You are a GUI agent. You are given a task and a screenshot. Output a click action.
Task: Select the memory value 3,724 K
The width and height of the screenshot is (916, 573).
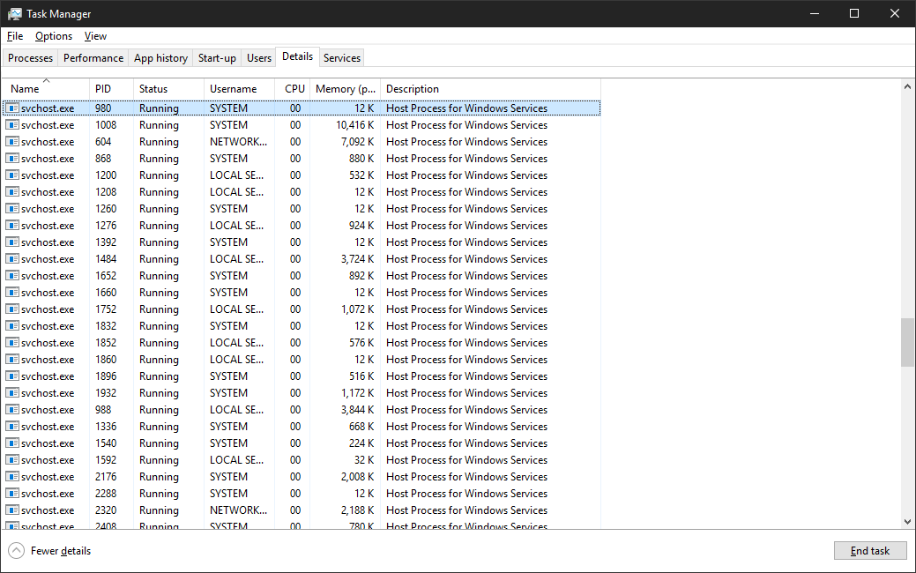[358, 259]
